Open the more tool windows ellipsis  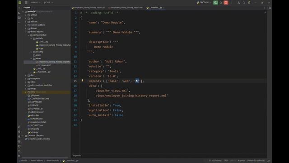(x=19, y=22)
